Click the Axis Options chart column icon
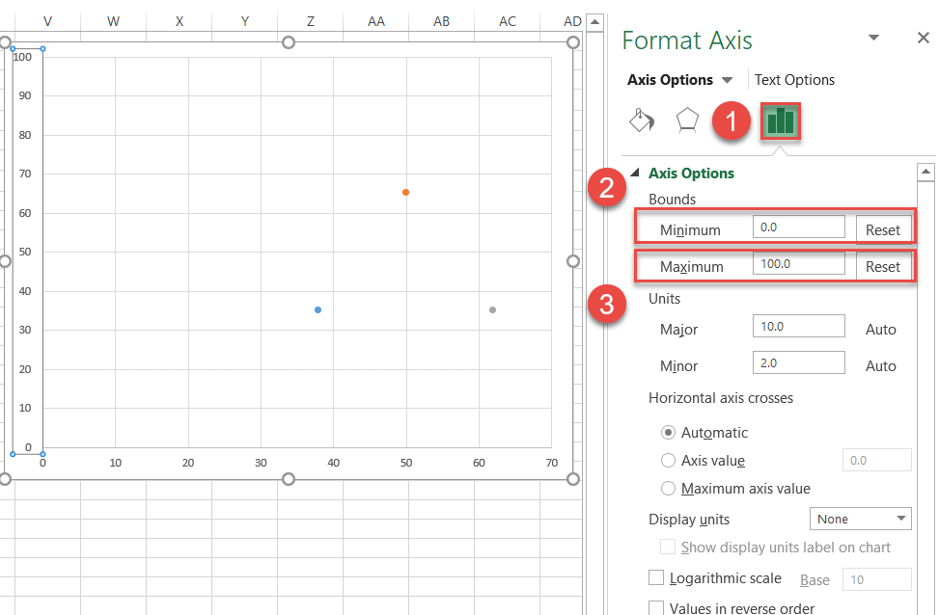This screenshot has width=939, height=615. (x=780, y=120)
